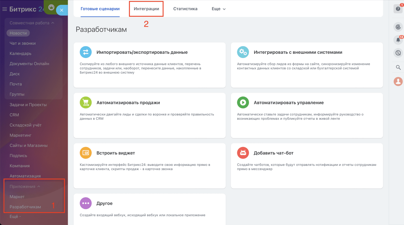Expand the Еще dropdown in top tabs
Image resolution: width=404 pixels, height=225 pixels.
219,9
